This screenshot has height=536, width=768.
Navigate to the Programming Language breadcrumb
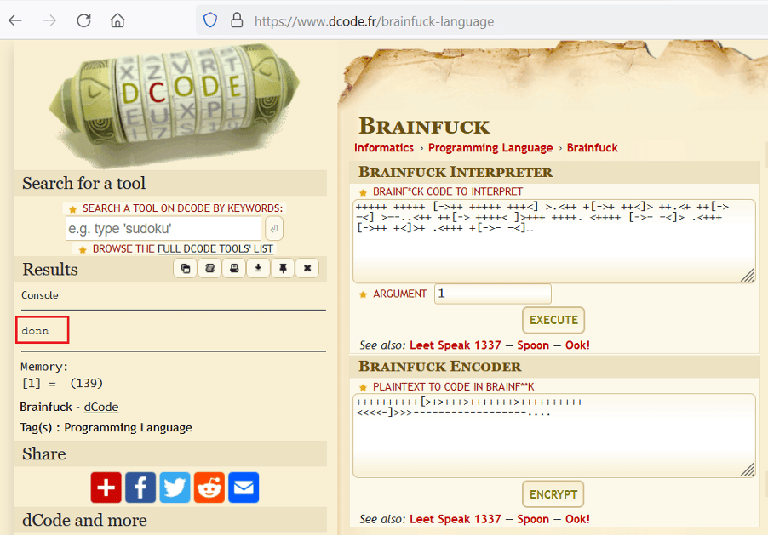pos(490,148)
